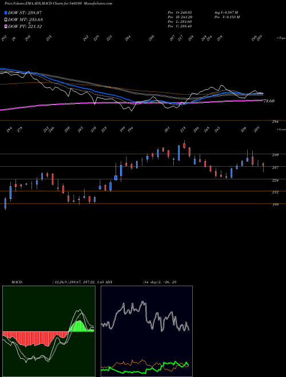Click the '(14 day) 2, +26, -25' ADX values

tap(160, 282)
